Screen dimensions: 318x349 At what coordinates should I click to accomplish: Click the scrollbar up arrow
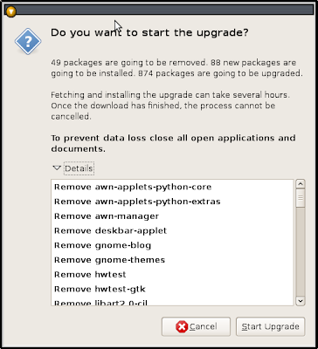click(301, 184)
